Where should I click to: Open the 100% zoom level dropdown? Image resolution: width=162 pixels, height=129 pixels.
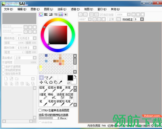pos(129,15)
